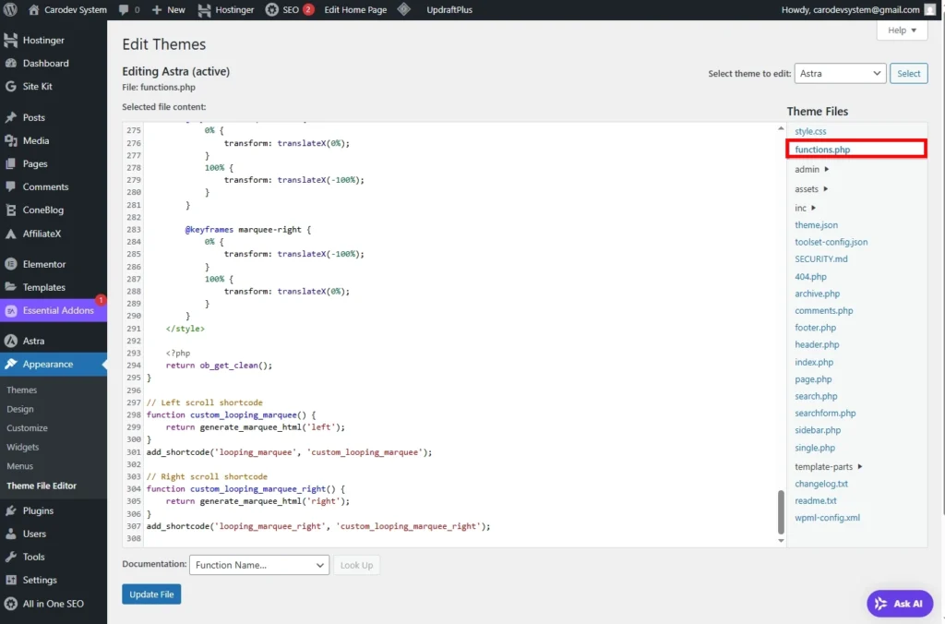Open the Essential Addons menu item
Image resolution: width=945 pixels, height=624 pixels.
tap(58, 311)
